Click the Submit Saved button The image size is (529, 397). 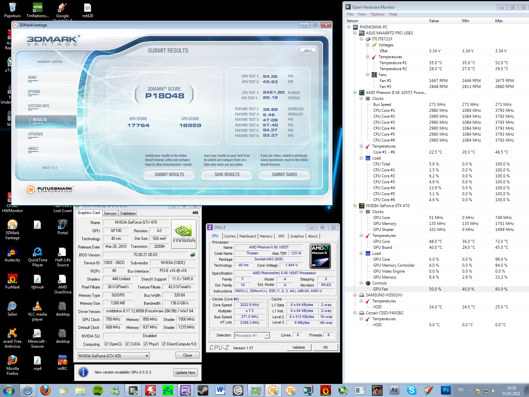pos(285,174)
